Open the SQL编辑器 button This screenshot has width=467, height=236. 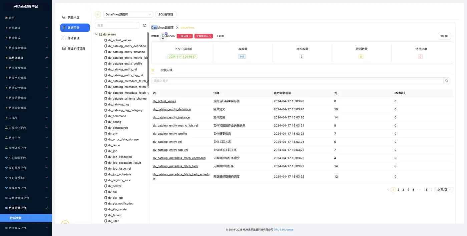tap(166, 14)
